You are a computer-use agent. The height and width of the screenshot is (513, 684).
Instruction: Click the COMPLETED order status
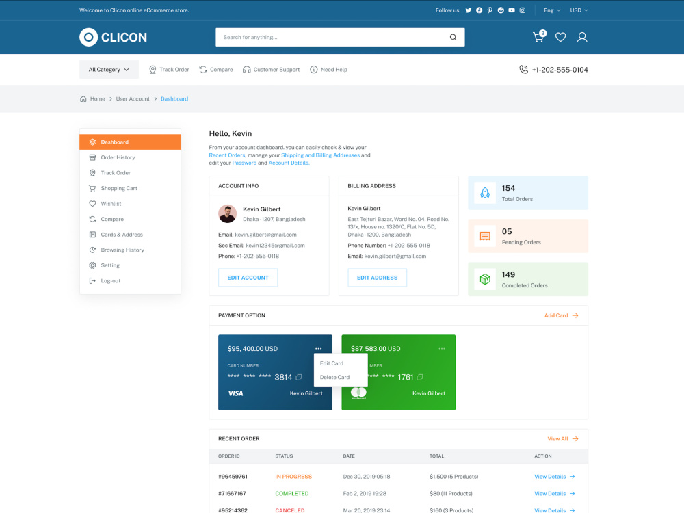(292, 493)
